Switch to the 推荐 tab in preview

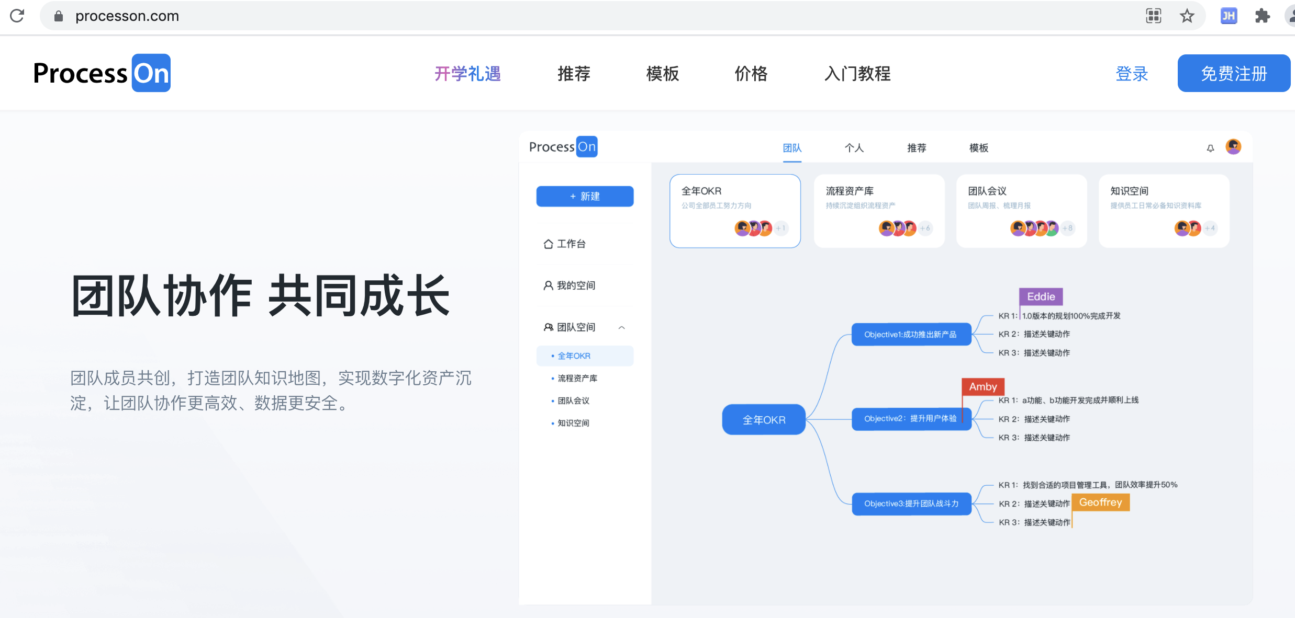tap(917, 148)
